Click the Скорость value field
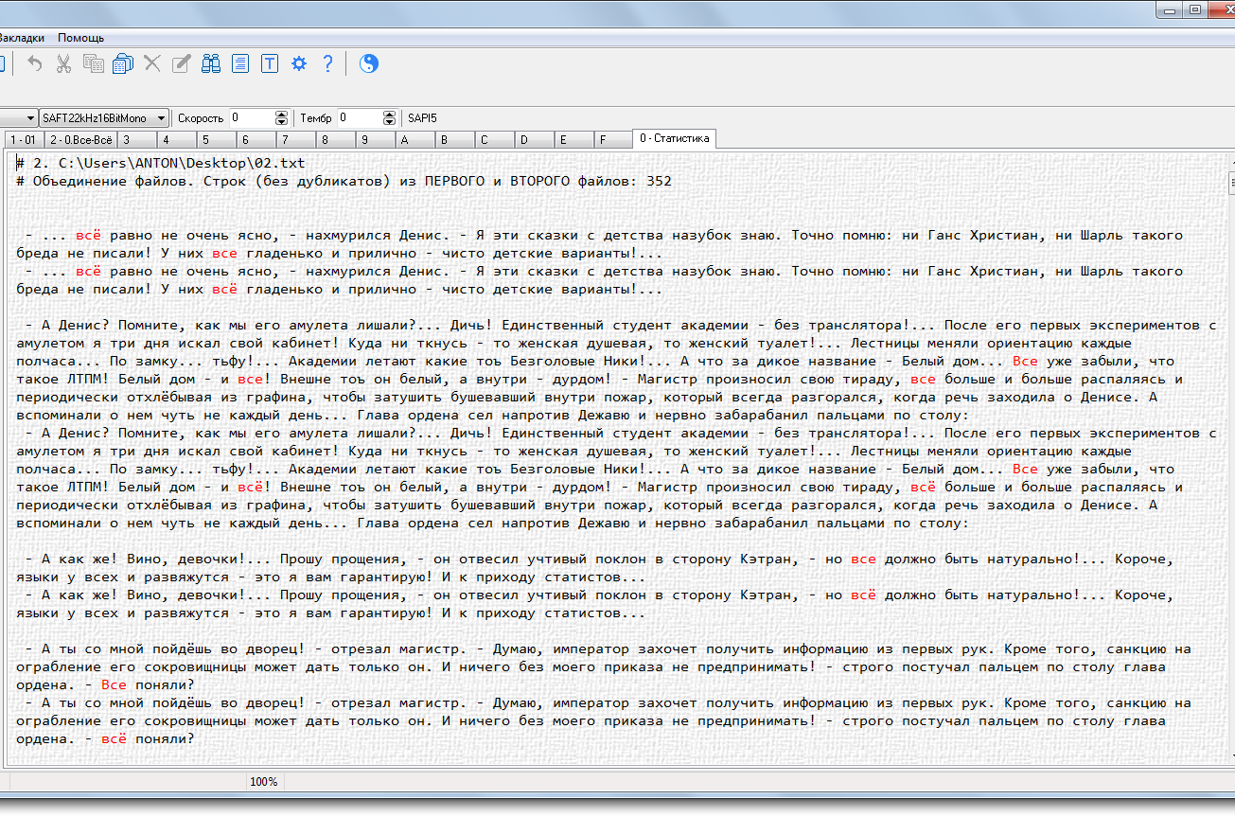The height and width of the screenshot is (817, 1235). 251,118
